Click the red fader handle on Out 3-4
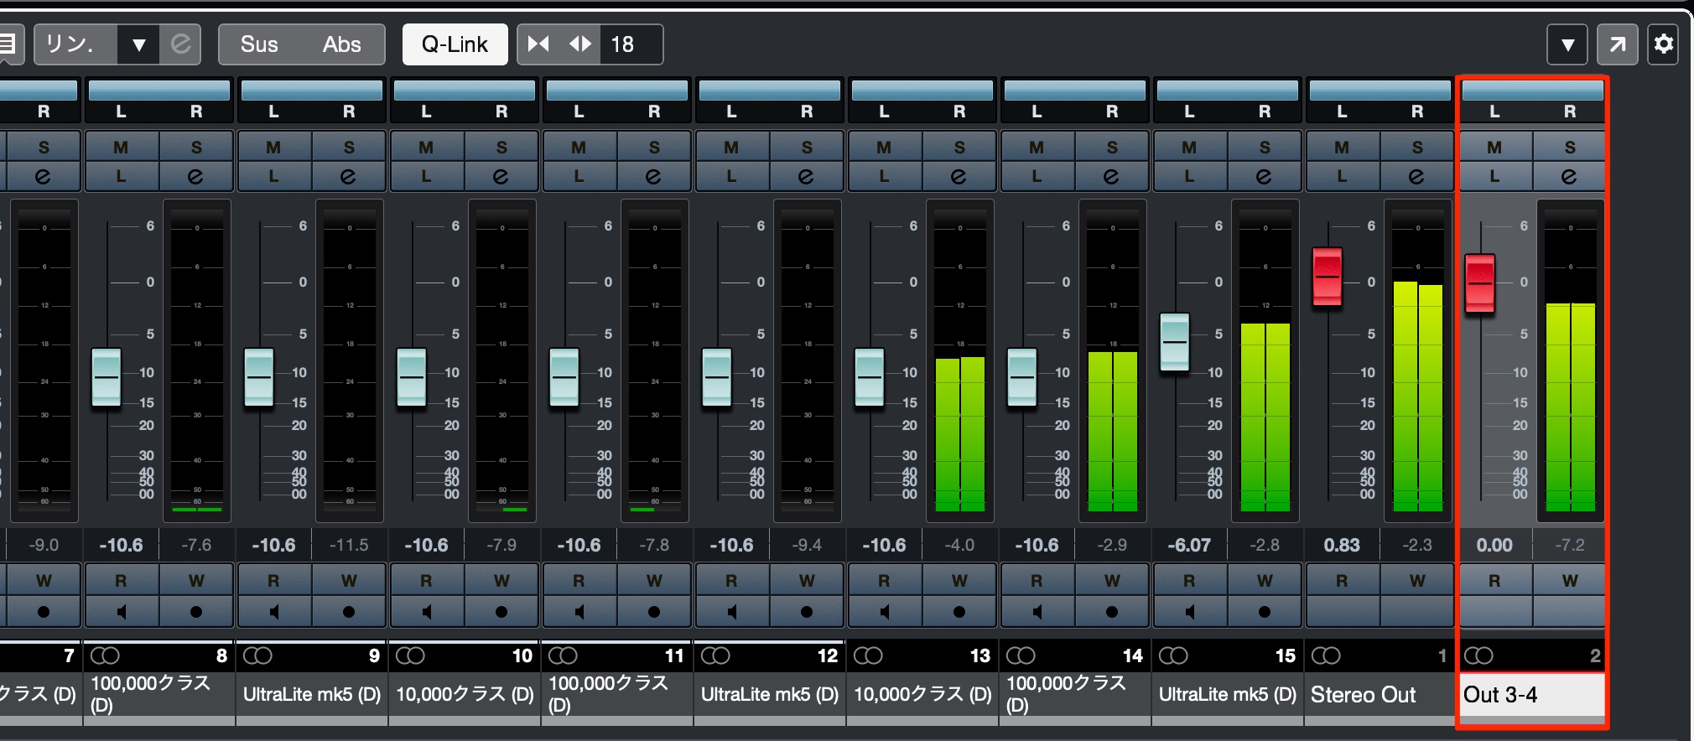The height and width of the screenshot is (741, 1694). click(x=1480, y=283)
